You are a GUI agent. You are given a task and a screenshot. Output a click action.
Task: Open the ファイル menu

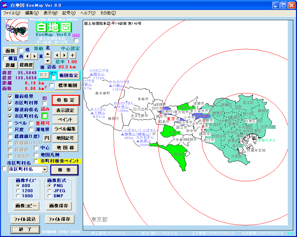12,13
